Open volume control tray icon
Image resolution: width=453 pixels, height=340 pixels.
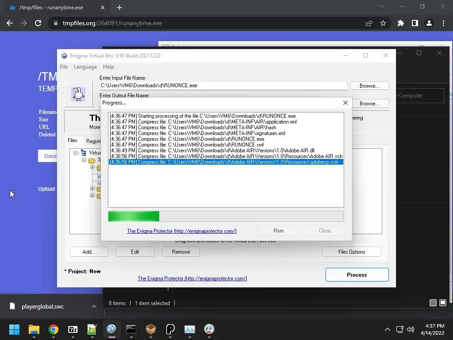[x=410, y=329]
